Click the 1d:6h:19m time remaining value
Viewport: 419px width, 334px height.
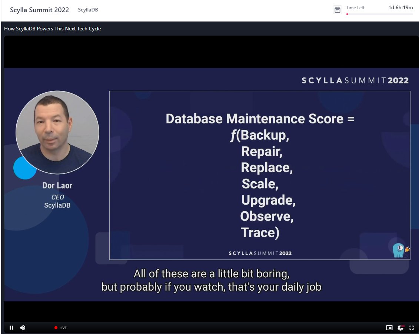click(400, 8)
